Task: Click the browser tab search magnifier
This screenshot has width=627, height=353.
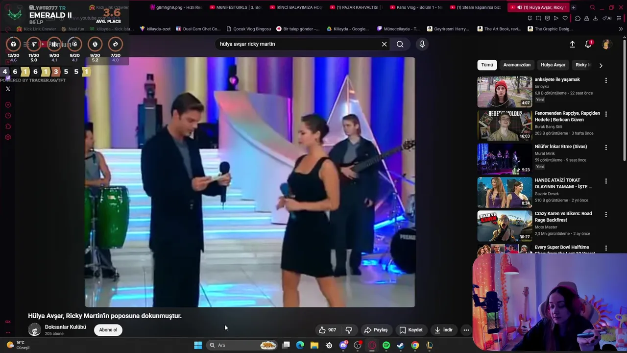Action: click(592, 7)
